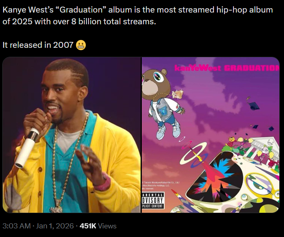Click the grimacing face emoji
Screen dimensions: 284x237
click(x=81, y=45)
